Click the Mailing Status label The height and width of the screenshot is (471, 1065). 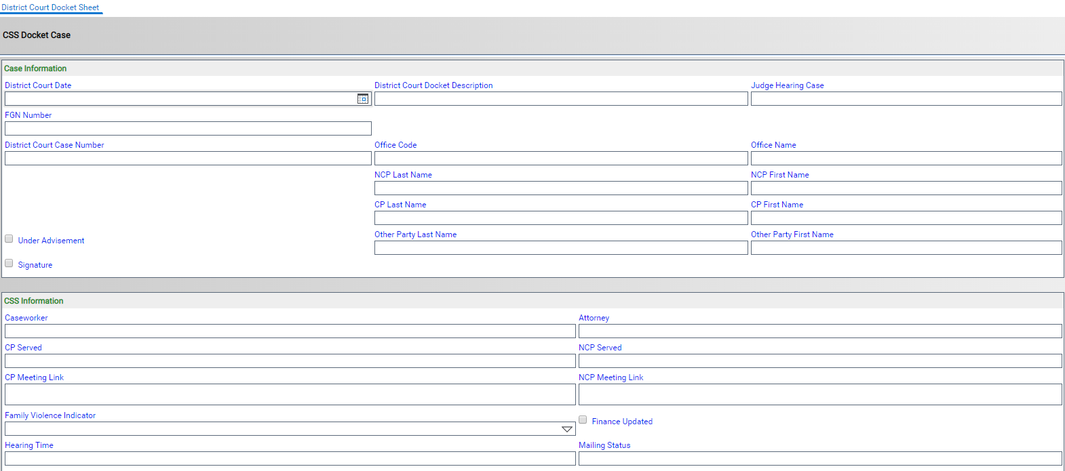tap(604, 445)
